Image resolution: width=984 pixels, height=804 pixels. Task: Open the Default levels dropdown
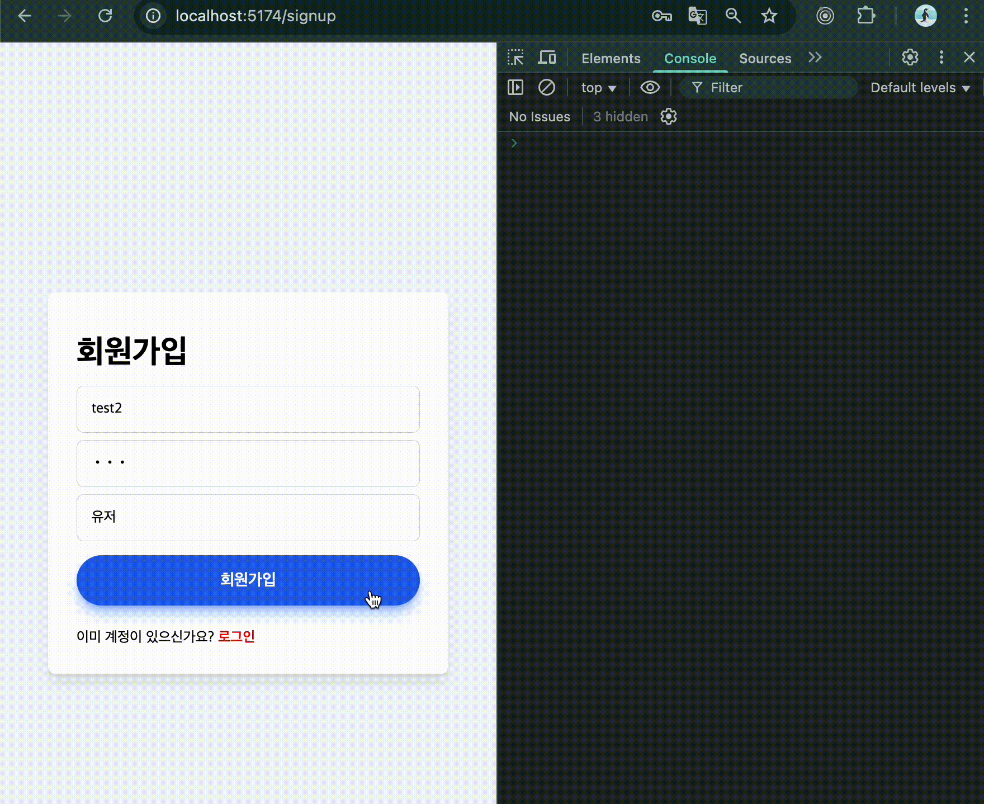tap(920, 88)
